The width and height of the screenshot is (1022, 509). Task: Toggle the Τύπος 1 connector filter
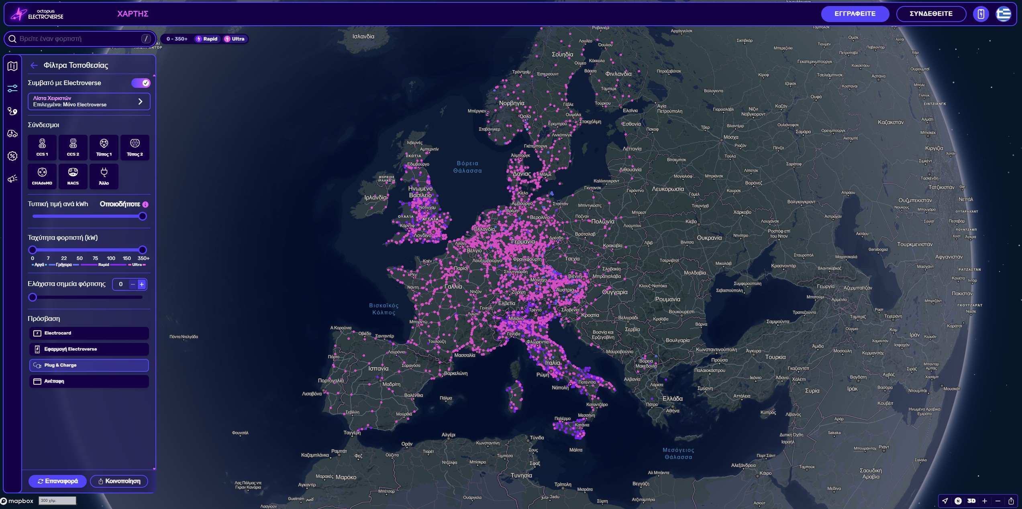coord(104,148)
